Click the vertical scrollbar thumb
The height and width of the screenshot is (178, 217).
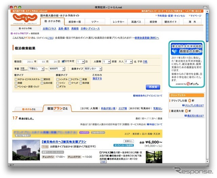pos(207,27)
